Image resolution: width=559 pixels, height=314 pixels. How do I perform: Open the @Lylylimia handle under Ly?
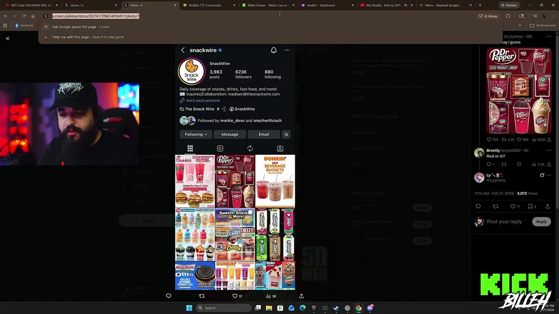[x=496, y=180]
